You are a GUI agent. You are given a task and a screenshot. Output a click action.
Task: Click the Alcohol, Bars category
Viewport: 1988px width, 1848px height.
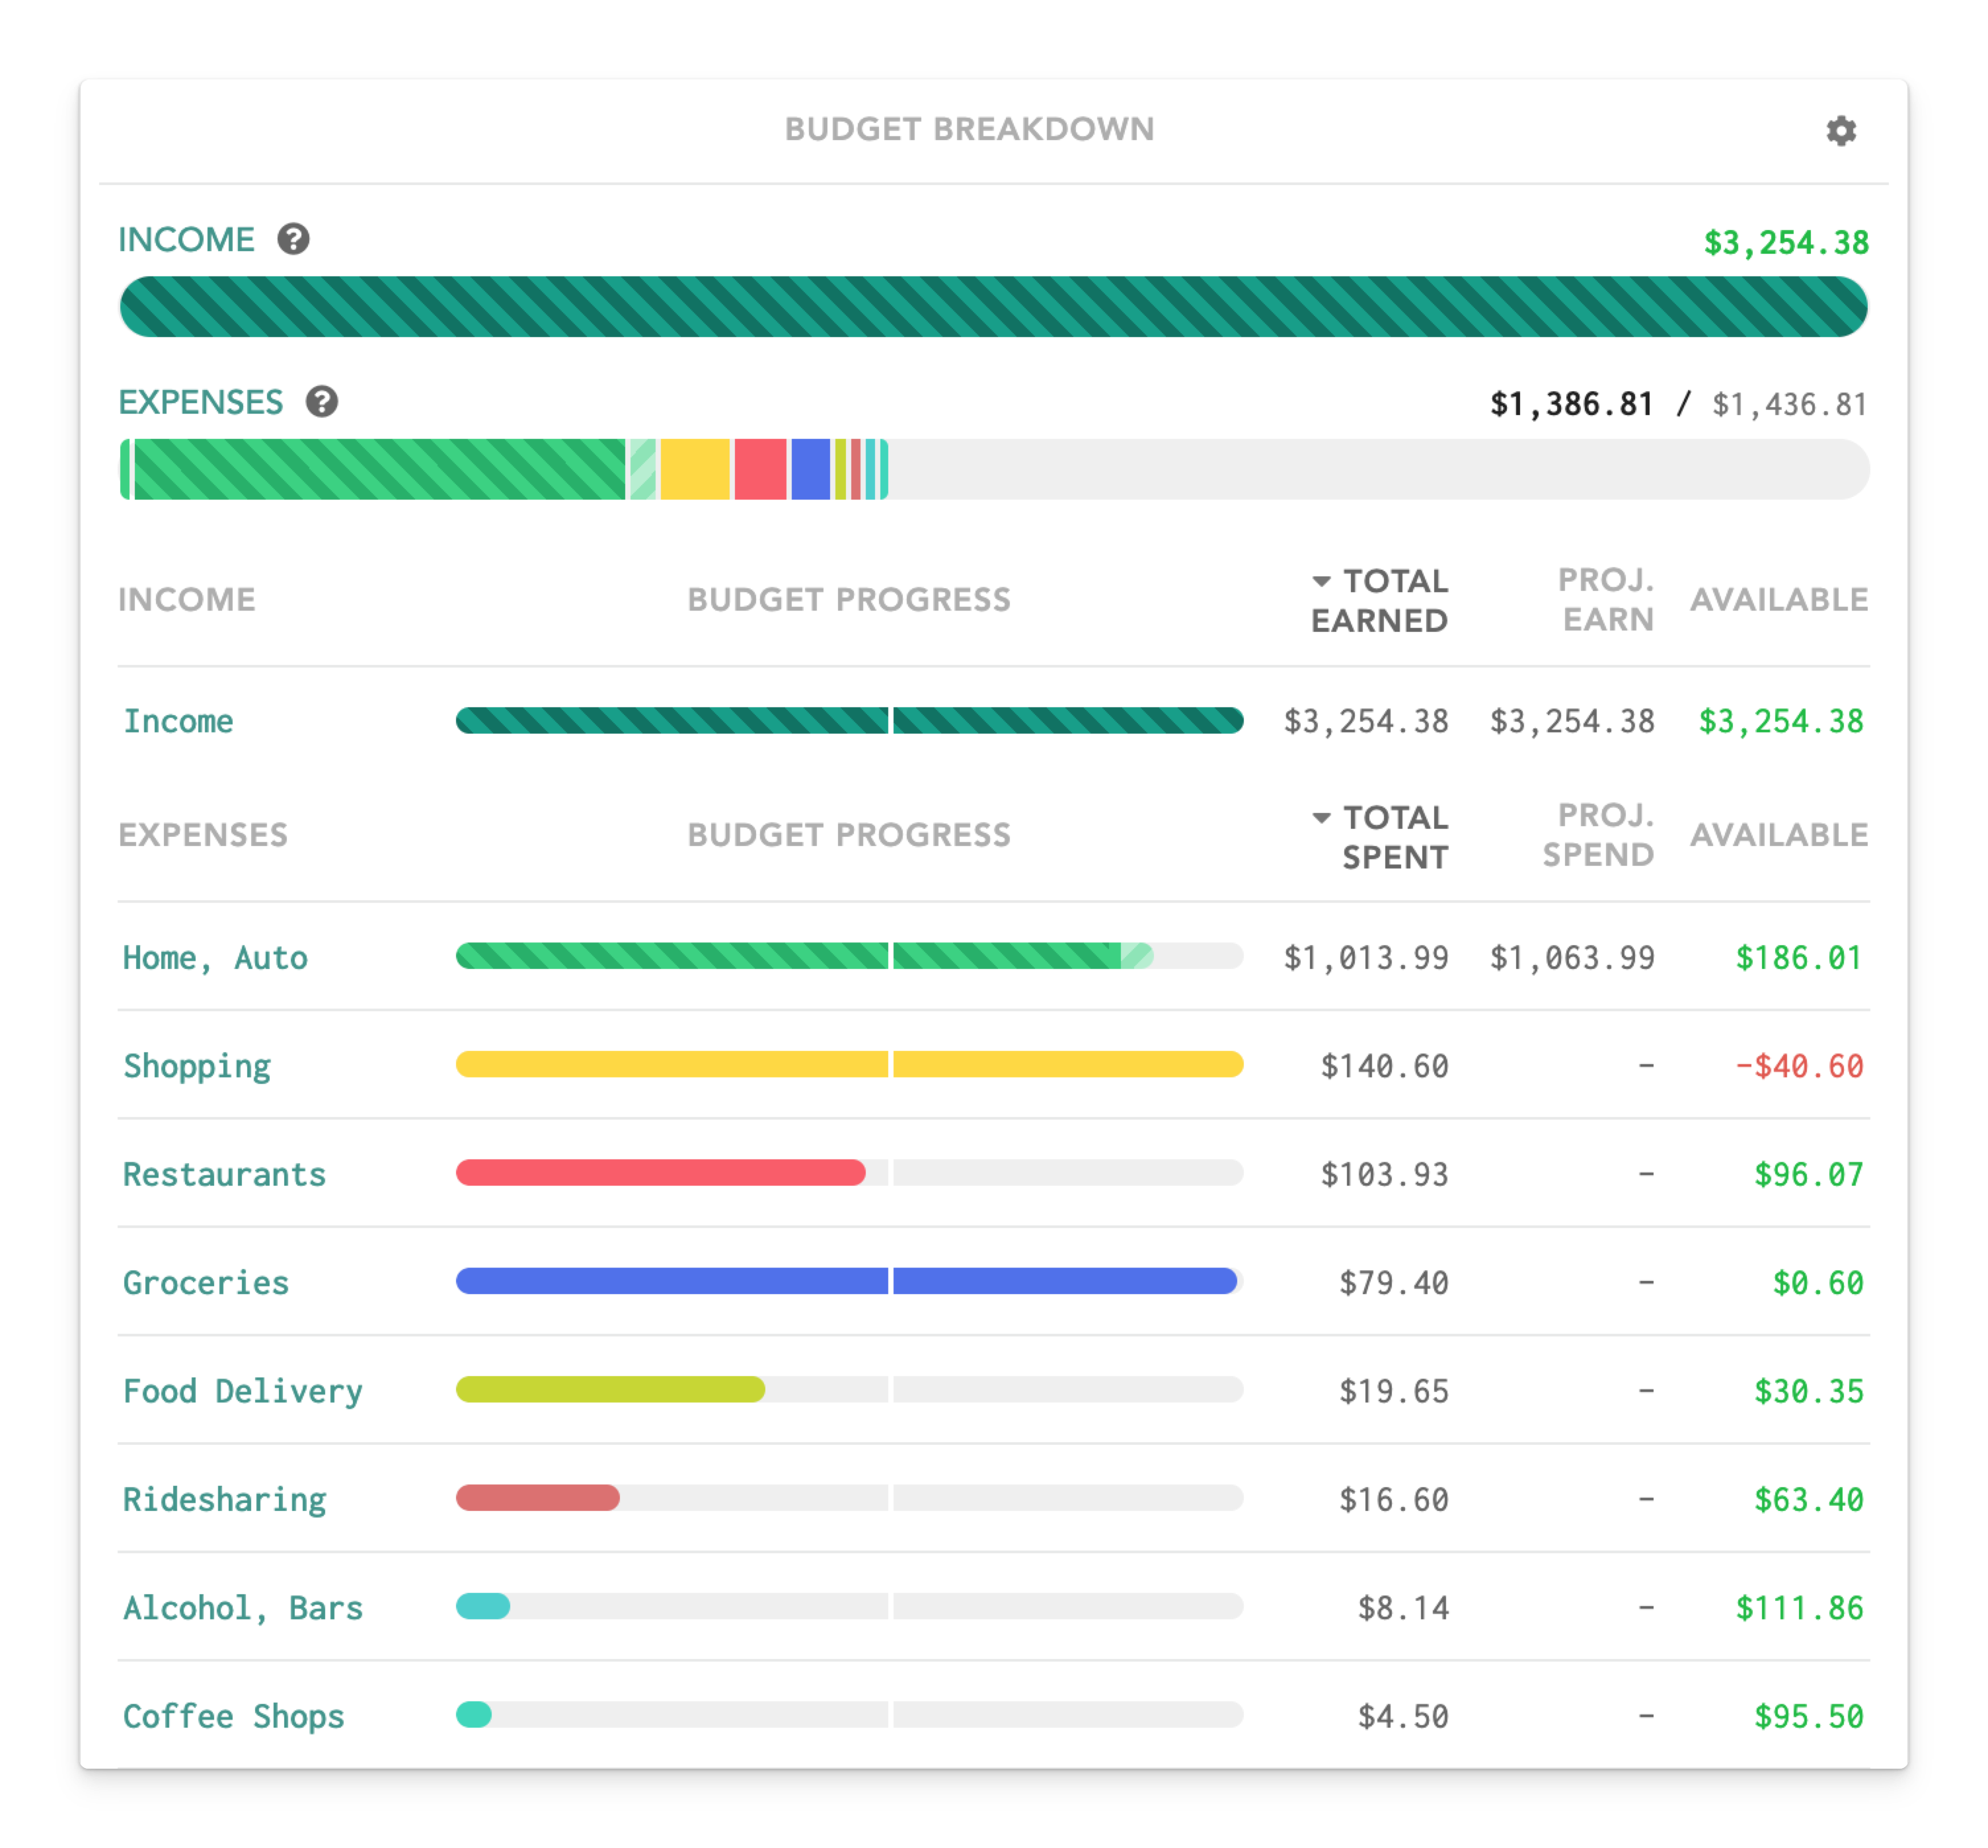(243, 1608)
